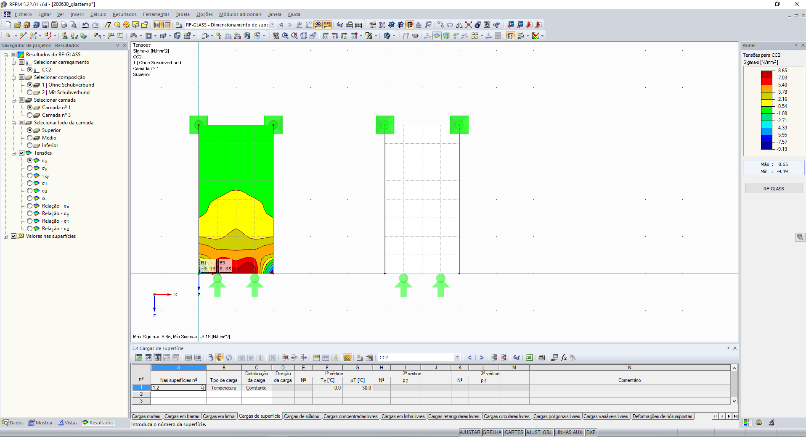Expand Valores nas superfícies node
Image resolution: width=806 pixels, height=437 pixels.
(6, 236)
